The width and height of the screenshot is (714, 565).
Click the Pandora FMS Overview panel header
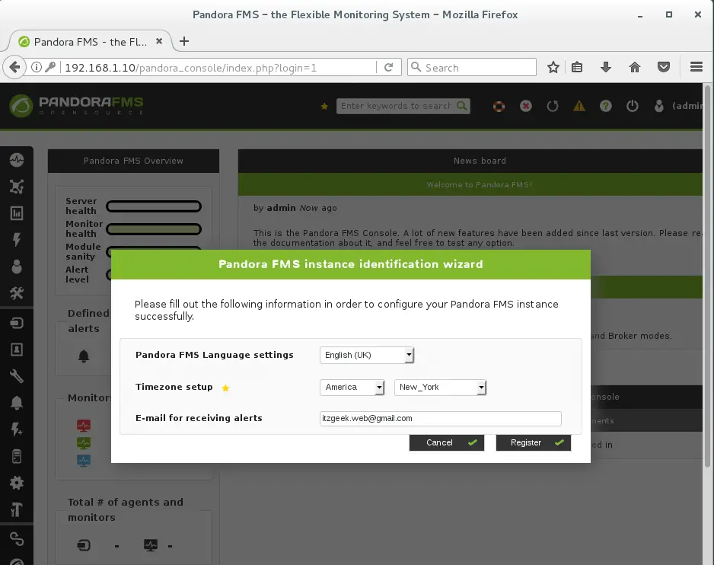[x=133, y=161]
